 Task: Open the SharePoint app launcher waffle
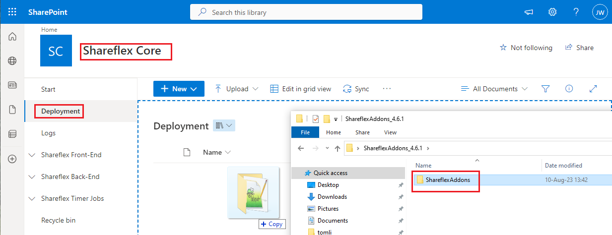pyautogui.click(x=12, y=12)
